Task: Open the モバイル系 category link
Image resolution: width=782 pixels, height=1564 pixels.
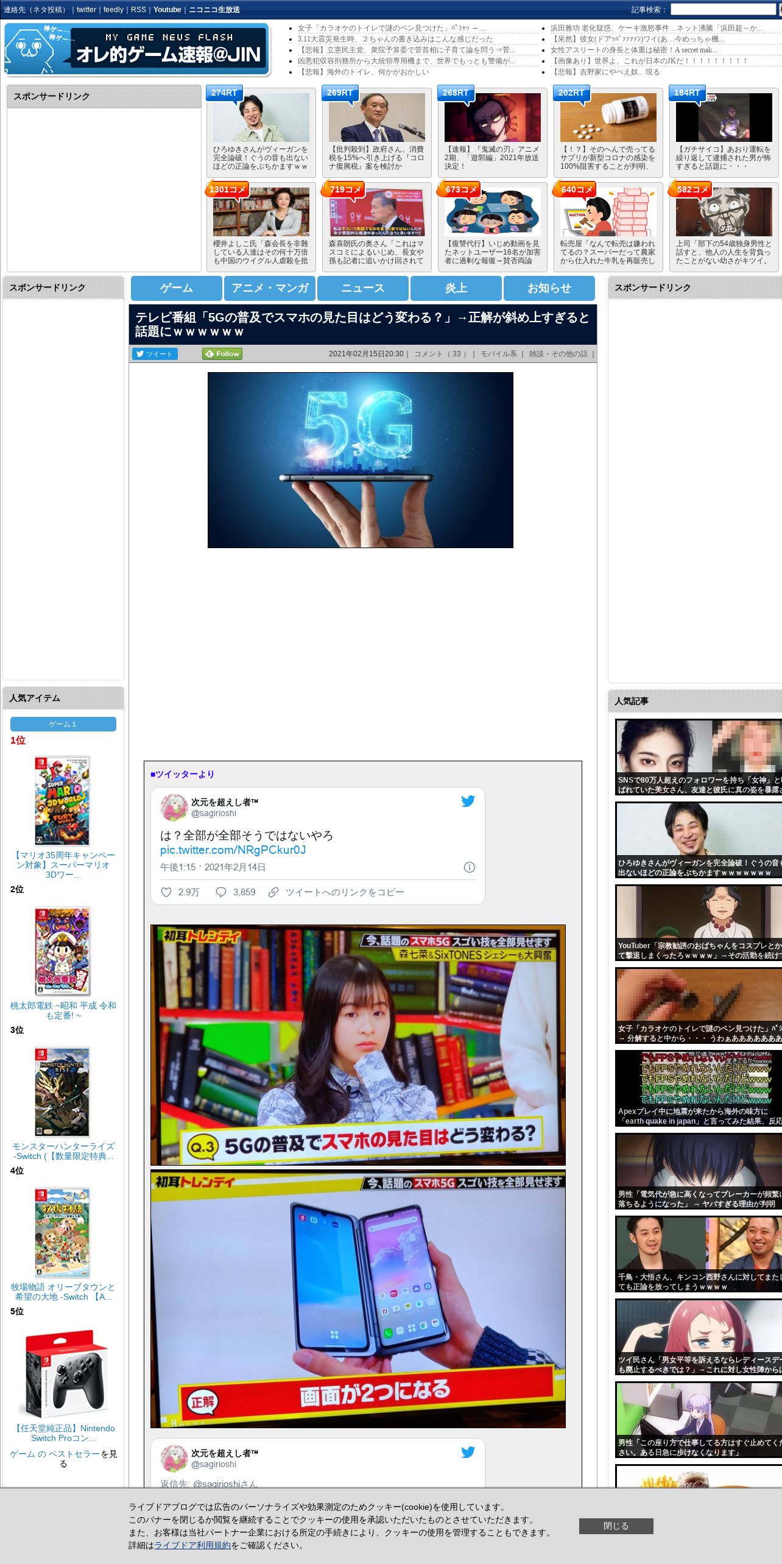Action: click(499, 354)
